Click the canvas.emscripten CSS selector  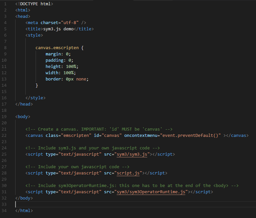click(57, 47)
